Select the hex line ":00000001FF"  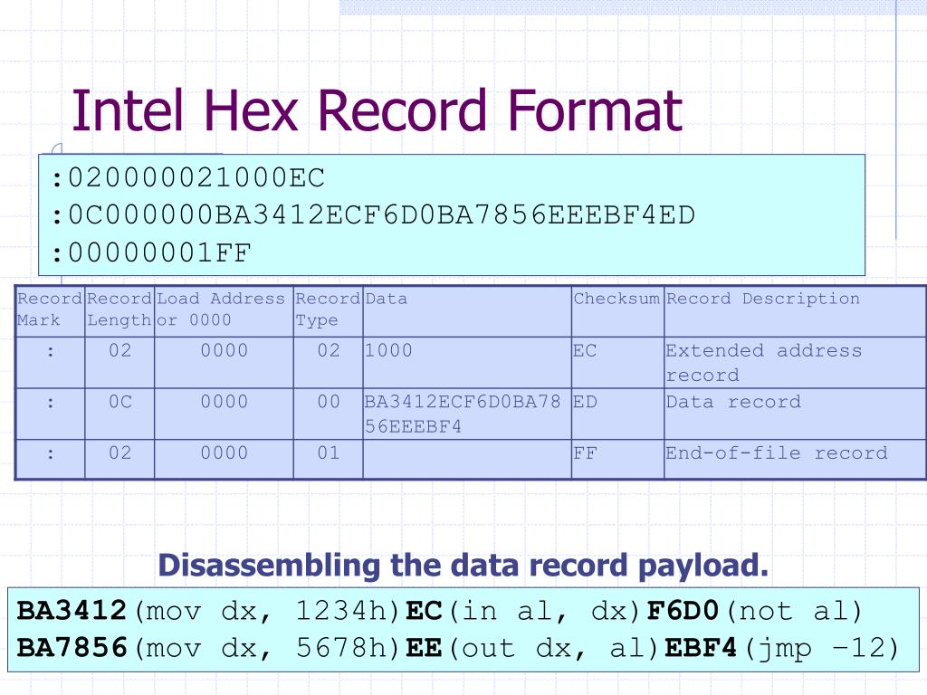pyautogui.click(x=151, y=253)
